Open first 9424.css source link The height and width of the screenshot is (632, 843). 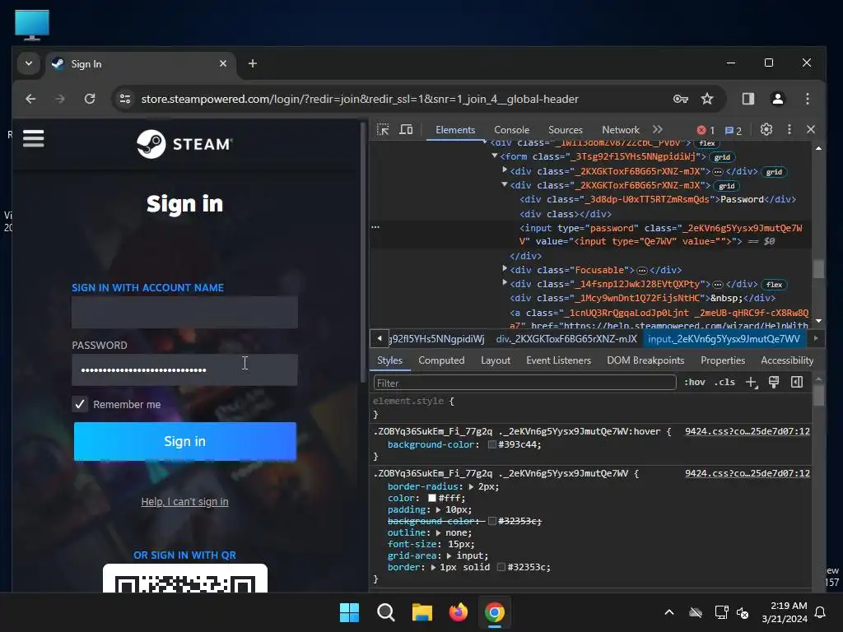coord(748,431)
